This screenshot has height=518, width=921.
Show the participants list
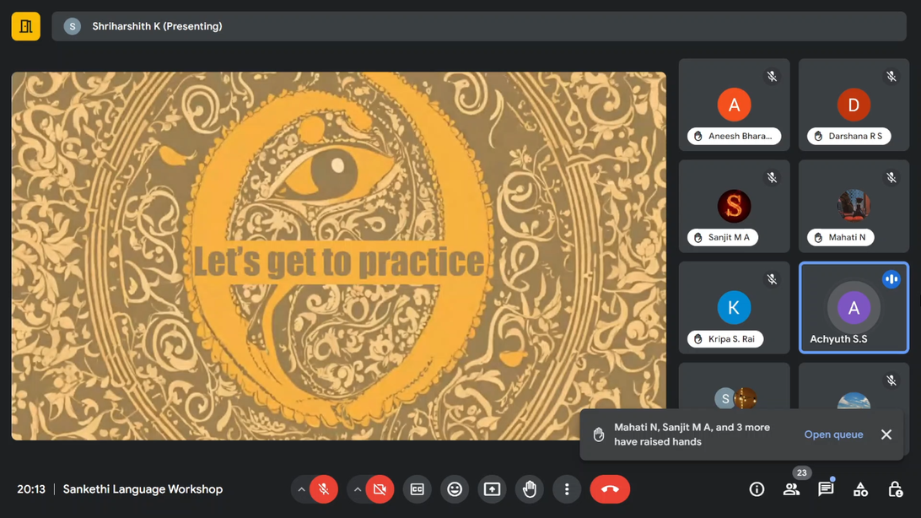click(791, 489)
